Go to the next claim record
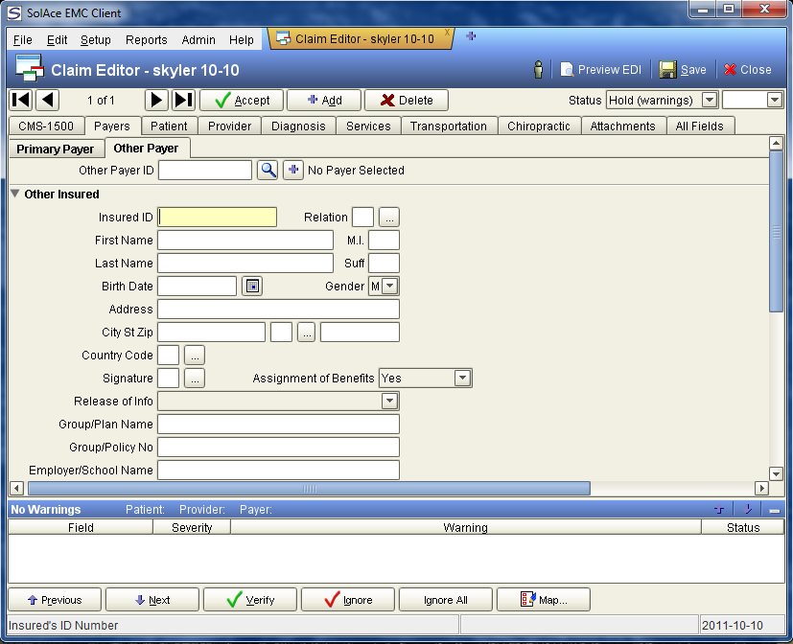The width and height of the screenshot is (793, 644). point(156,100)
